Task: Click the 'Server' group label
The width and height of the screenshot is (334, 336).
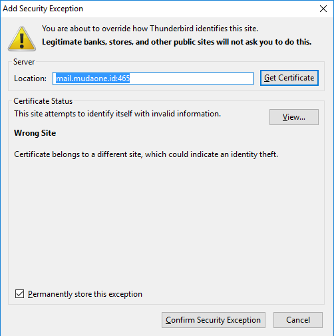Action: point(24,62)
